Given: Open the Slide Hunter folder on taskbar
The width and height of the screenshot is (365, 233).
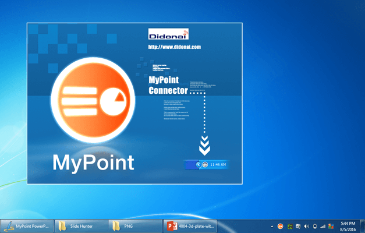Looking at the screenshot, I should tap(81, 226).
